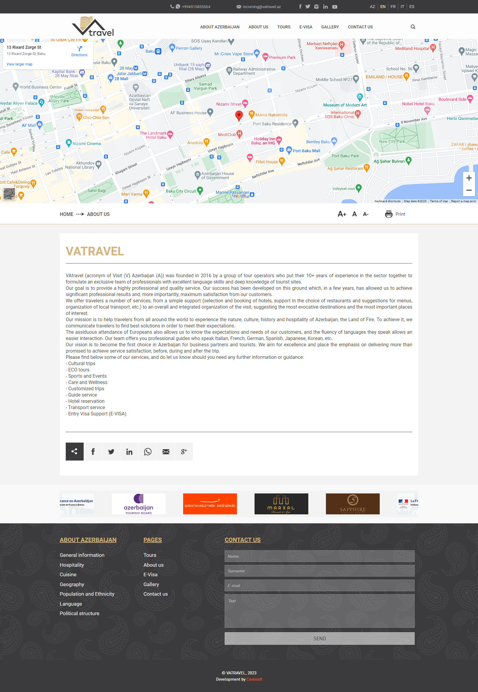Click the E-mail input field

click(319, 586)
